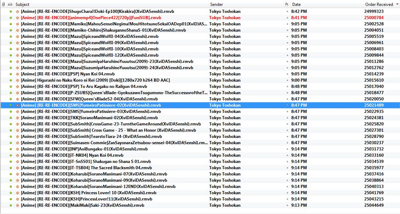Select message AoiBungaku-01(XviDASenshi).rmvb
Viewport: 400px width, 214px height.
[84, 149]
